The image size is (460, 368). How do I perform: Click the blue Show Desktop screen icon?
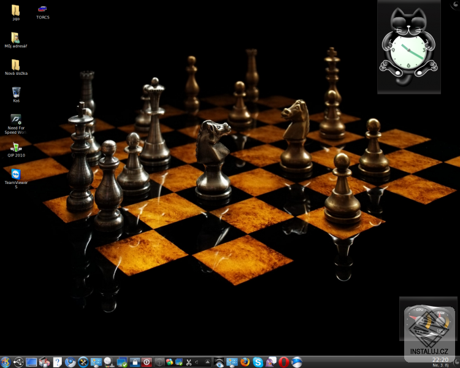[x=31, y=362]
